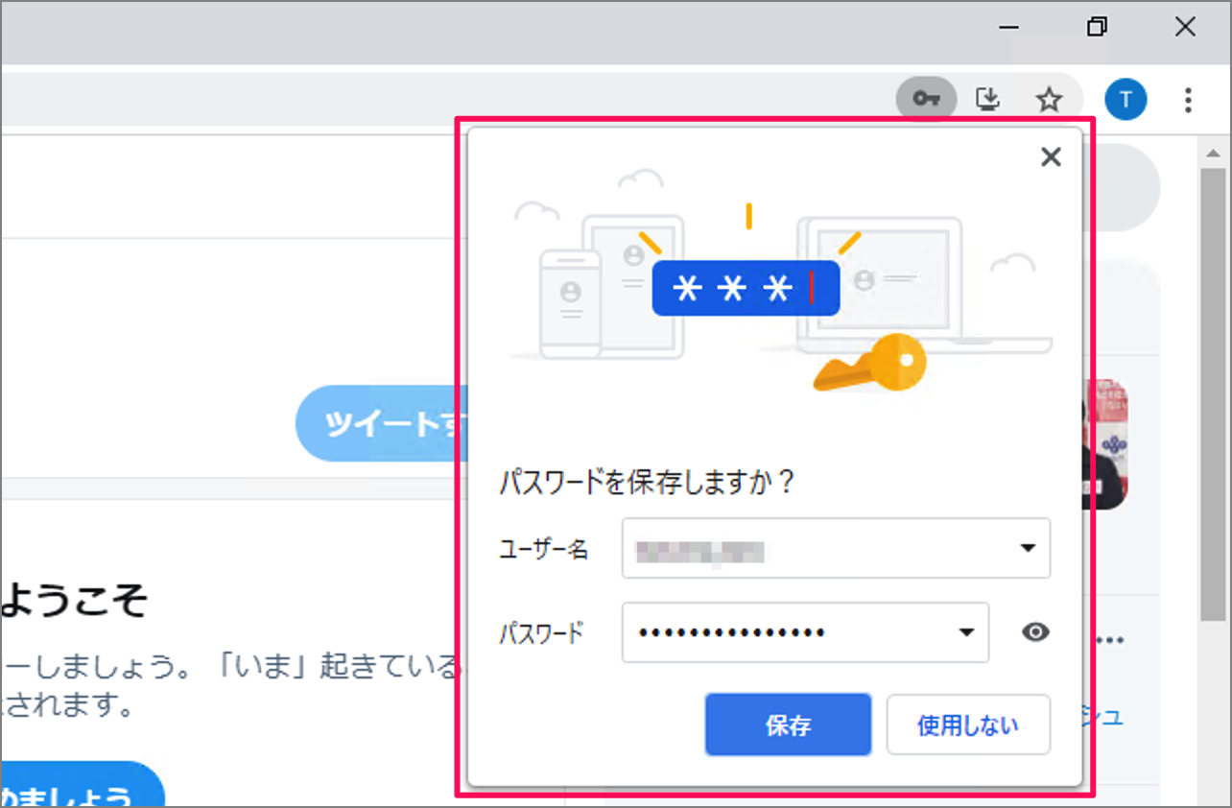Click the key icon in the address bar

tap(925, 98)
